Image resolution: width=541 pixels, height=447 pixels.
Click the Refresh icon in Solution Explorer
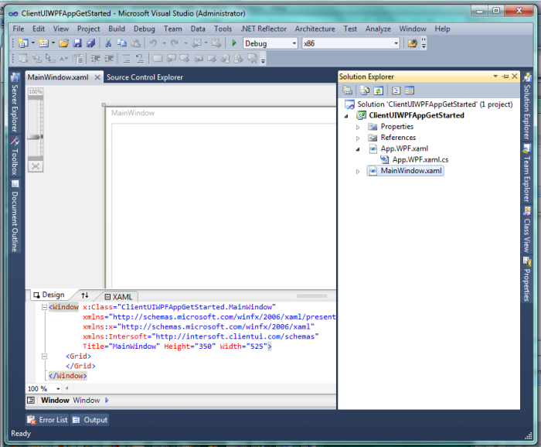click(x=379, y=90)
